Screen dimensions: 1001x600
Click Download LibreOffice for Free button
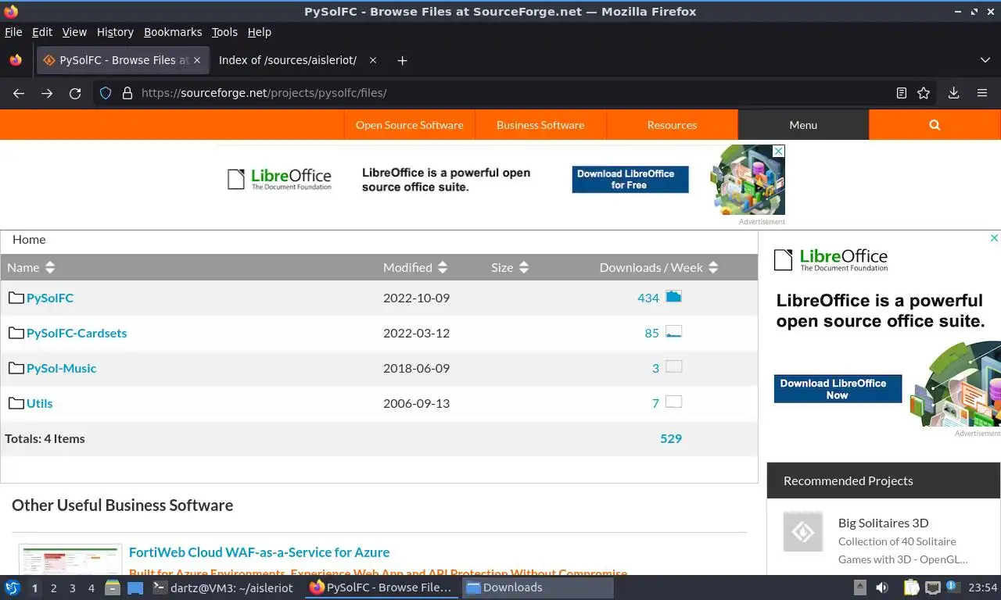[630, 179]
